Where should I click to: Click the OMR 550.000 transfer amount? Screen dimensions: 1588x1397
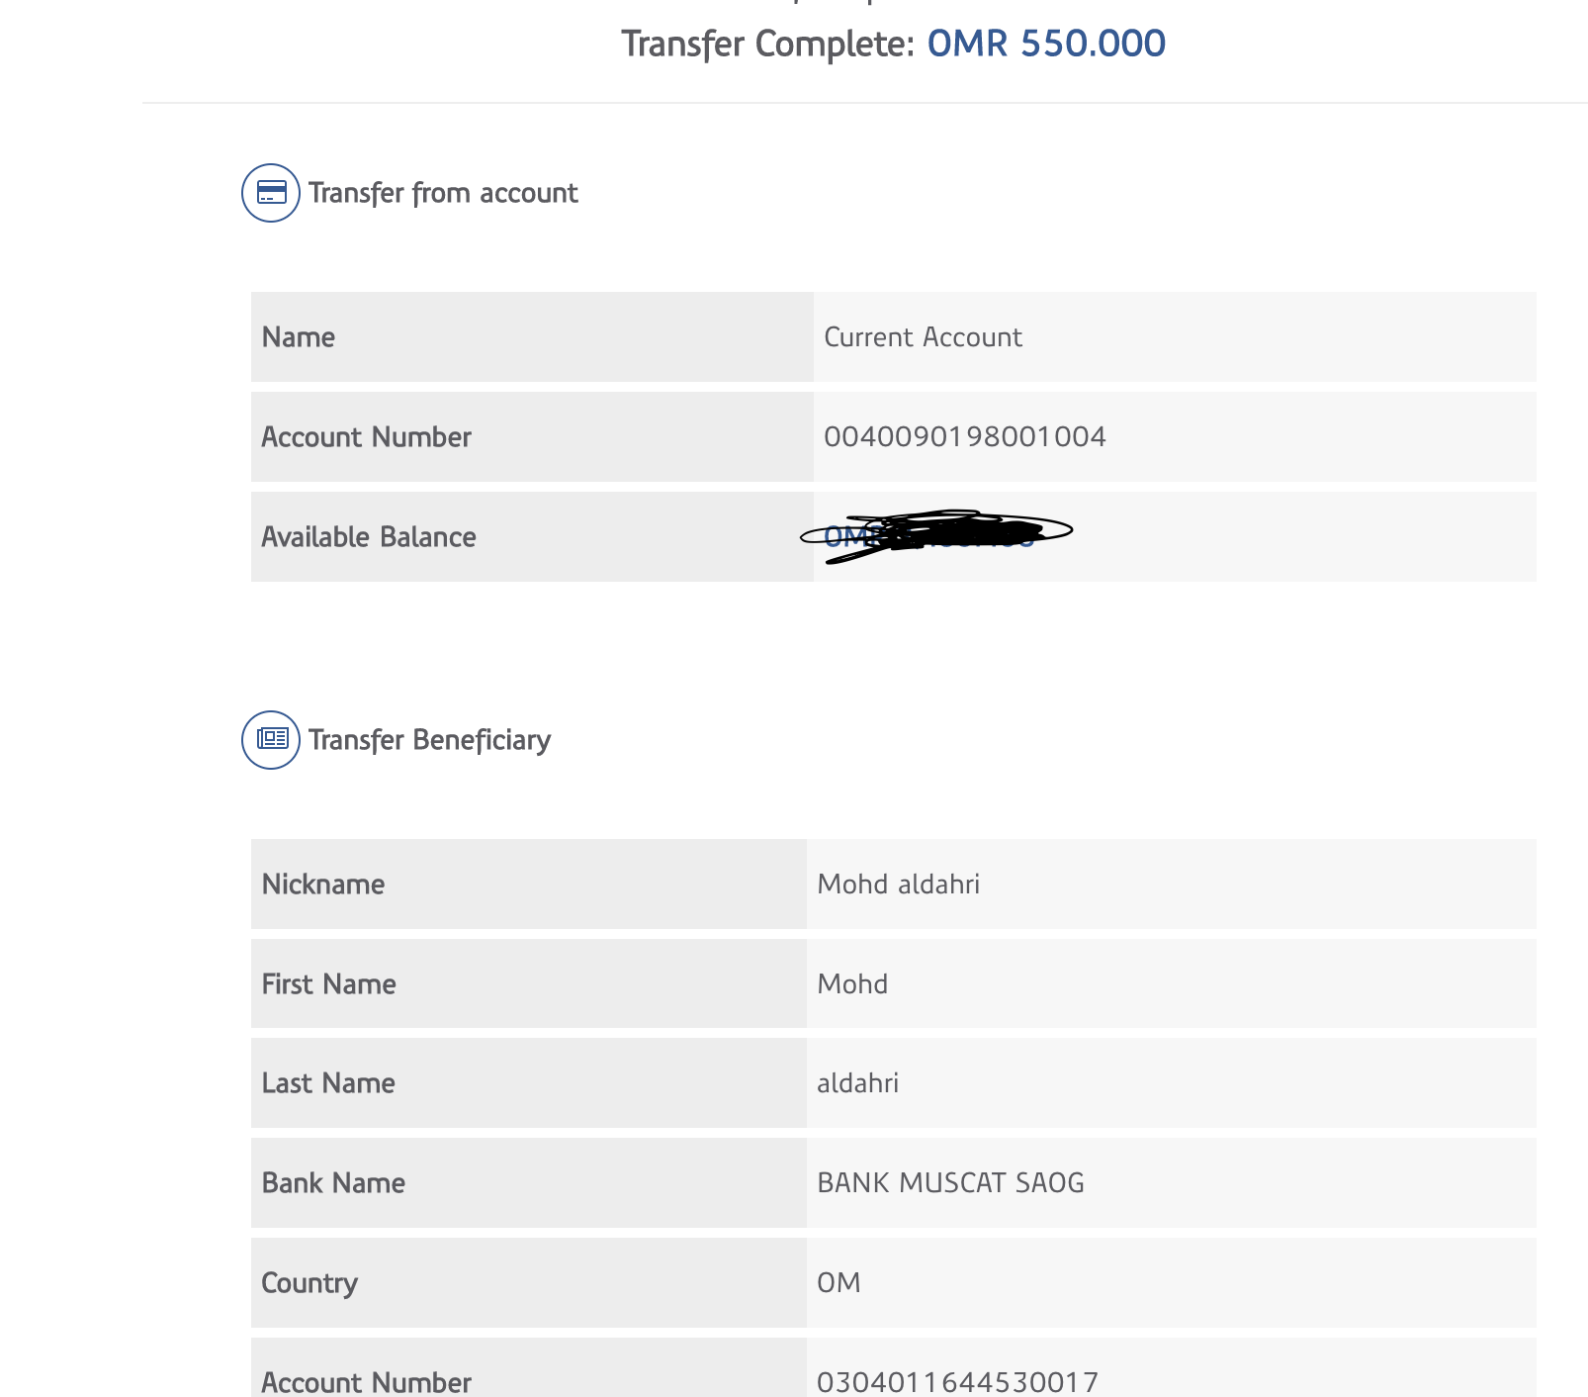coord(1046,44)
